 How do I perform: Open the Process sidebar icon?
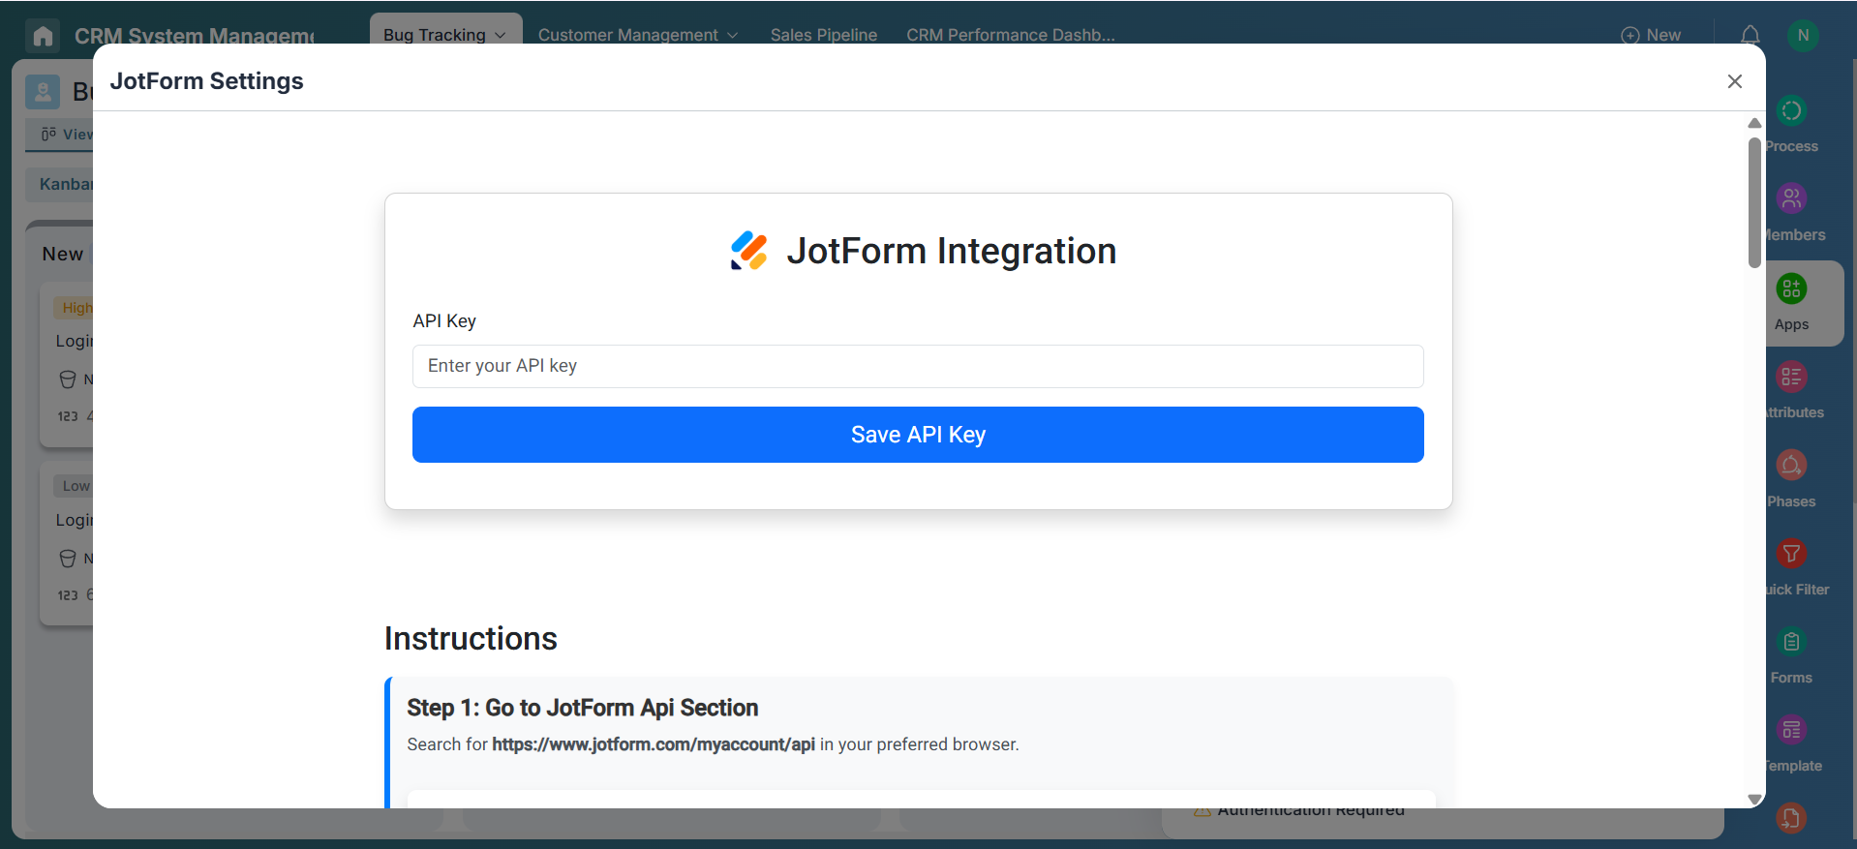1791,110
